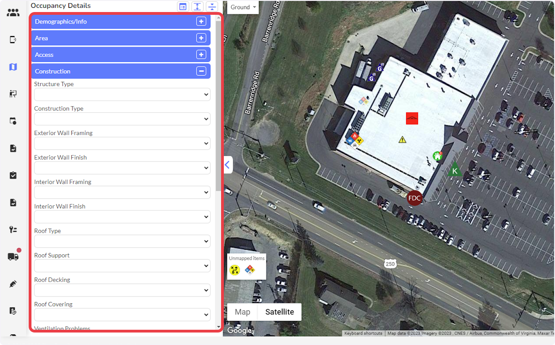Click the panel scrollbar down arrow
The image size is (555, 345).
(218, 327)
